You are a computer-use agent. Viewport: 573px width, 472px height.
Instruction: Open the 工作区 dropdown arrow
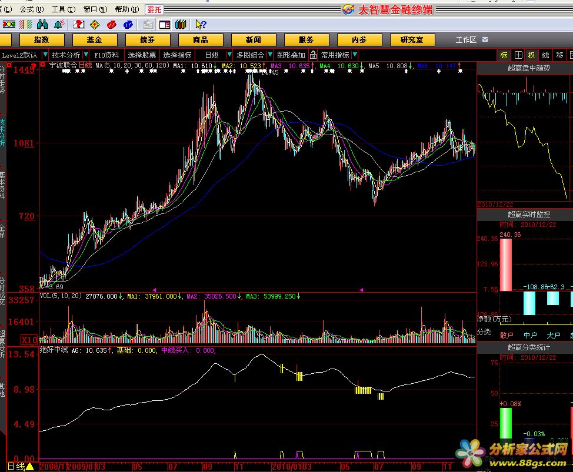(485, 39)
